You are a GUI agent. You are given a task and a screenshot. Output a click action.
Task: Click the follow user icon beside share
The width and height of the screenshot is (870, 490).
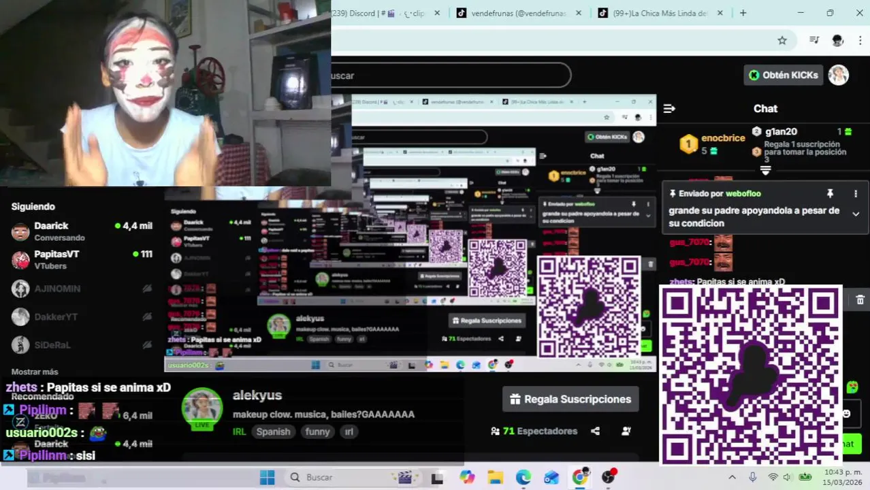coord(626,431)
